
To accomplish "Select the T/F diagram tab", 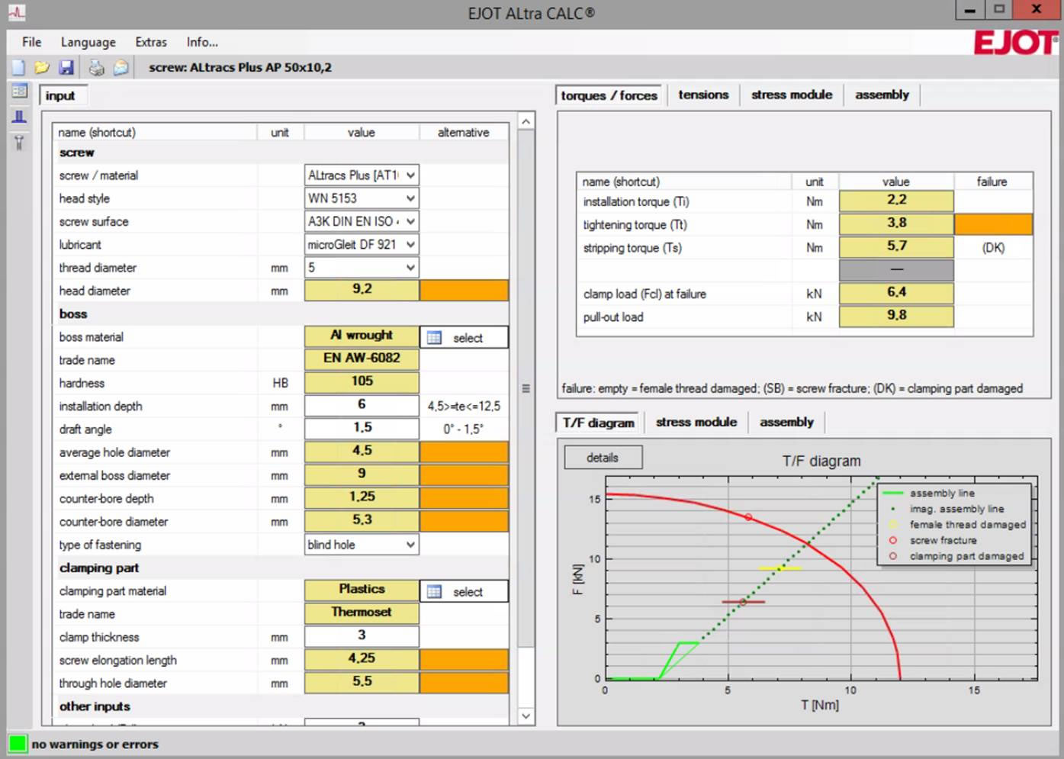I will click(x=598, y=423).
